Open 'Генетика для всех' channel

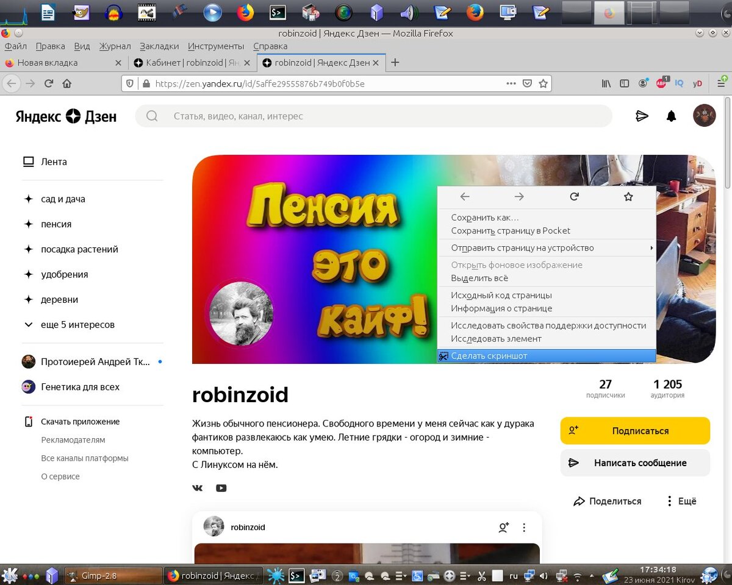coord(71,387)
